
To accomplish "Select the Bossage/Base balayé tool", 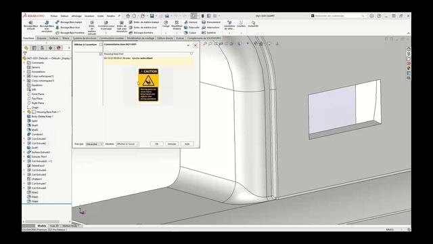I will click(68, 22).
